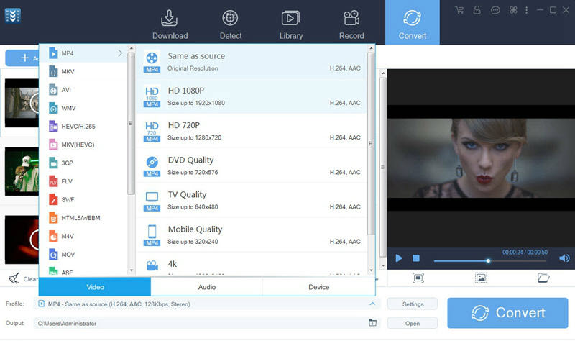575x341 pixels.
Task: Click the add files plus button
Action: [x=22, y=58]
